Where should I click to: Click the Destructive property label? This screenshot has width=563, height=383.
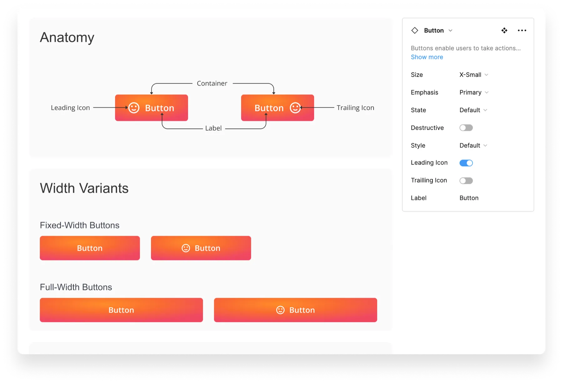coord(427,128)
